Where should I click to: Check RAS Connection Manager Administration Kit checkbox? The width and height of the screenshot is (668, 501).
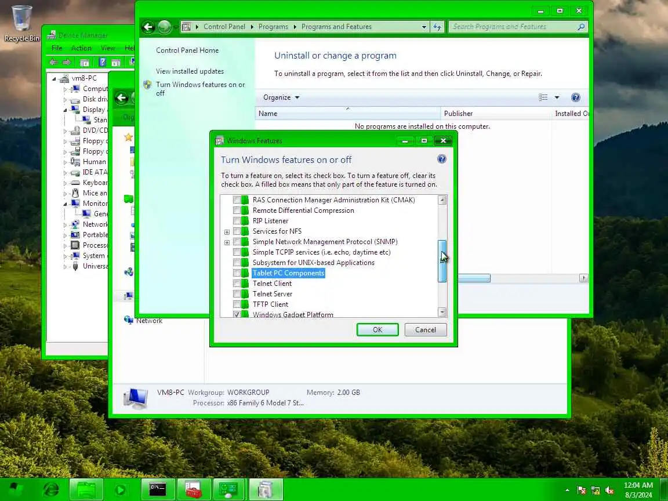tap(237, 200)
